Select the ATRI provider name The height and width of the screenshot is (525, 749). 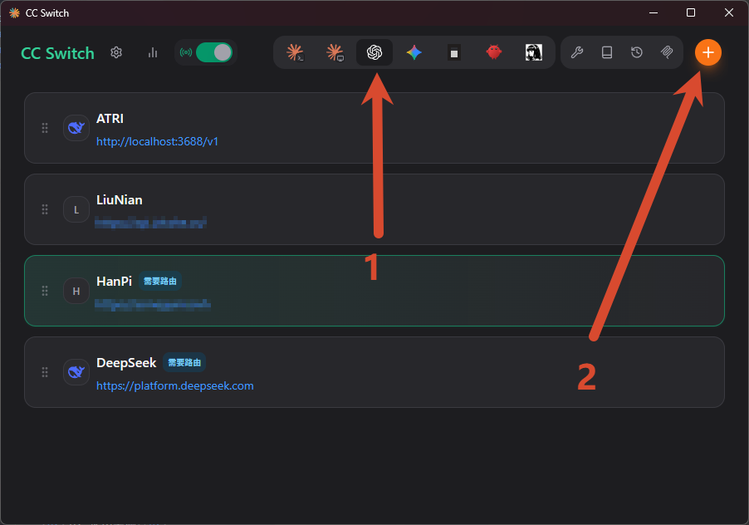click(110, 119)
